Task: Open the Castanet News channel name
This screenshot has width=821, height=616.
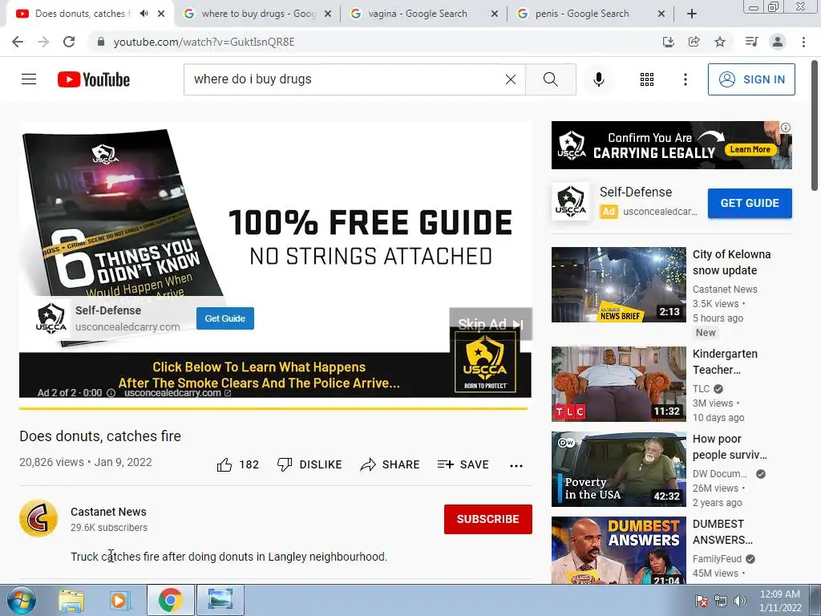Action: pyautogui.click(x=108, y=512)
